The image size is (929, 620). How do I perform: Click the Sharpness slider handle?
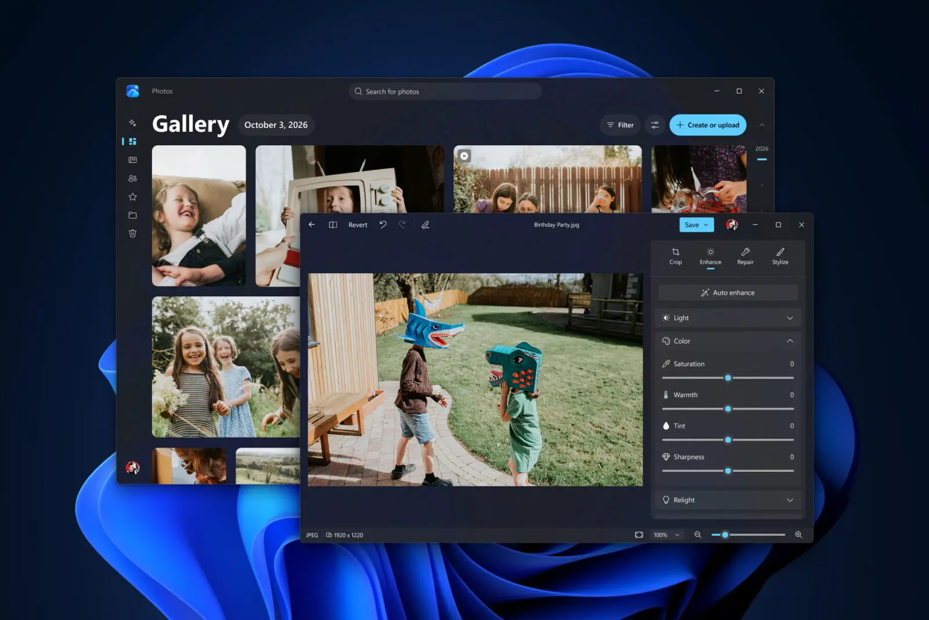coord(728,471)
